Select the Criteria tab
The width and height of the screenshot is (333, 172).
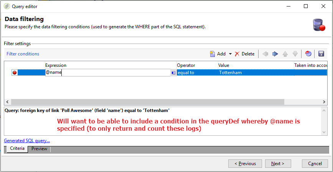(17, 149)
